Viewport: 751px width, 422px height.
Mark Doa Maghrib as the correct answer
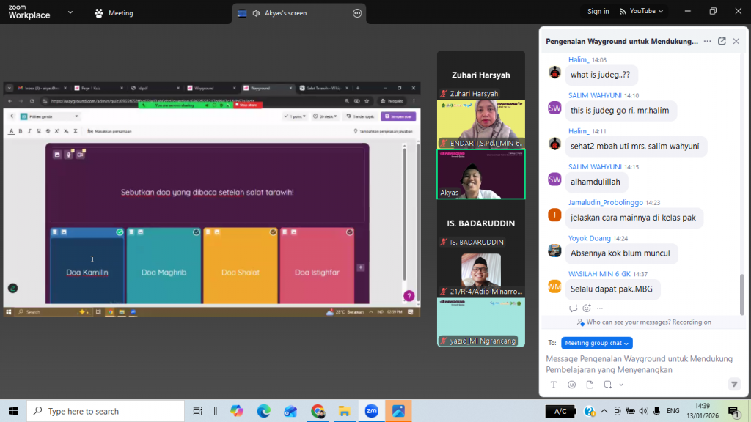(197, 232)
